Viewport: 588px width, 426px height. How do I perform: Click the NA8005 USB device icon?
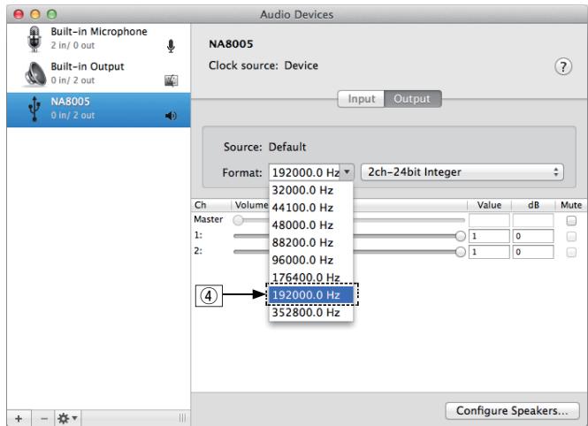34,109
